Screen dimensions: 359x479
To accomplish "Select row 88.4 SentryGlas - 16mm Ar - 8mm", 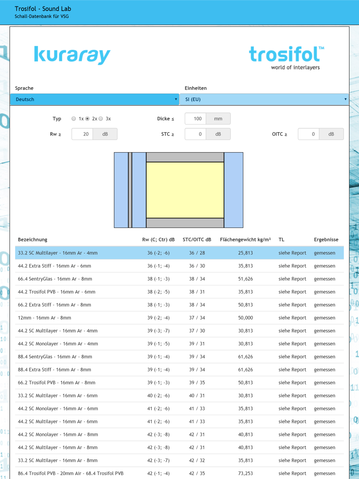I will point(179,357).
